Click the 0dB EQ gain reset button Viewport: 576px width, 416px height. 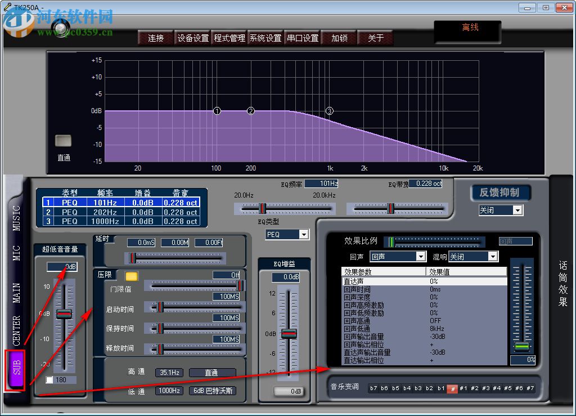pyautogui.click(x=288, y=391)
